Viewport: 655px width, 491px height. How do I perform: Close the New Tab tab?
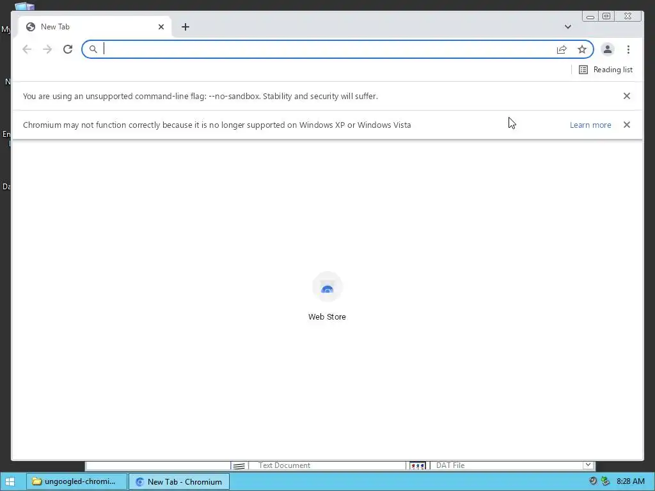tap(161, 27)
